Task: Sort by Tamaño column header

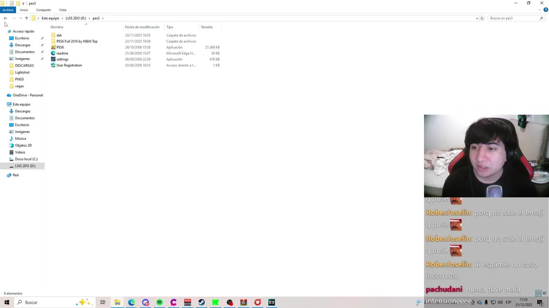Action: [207, 27]
